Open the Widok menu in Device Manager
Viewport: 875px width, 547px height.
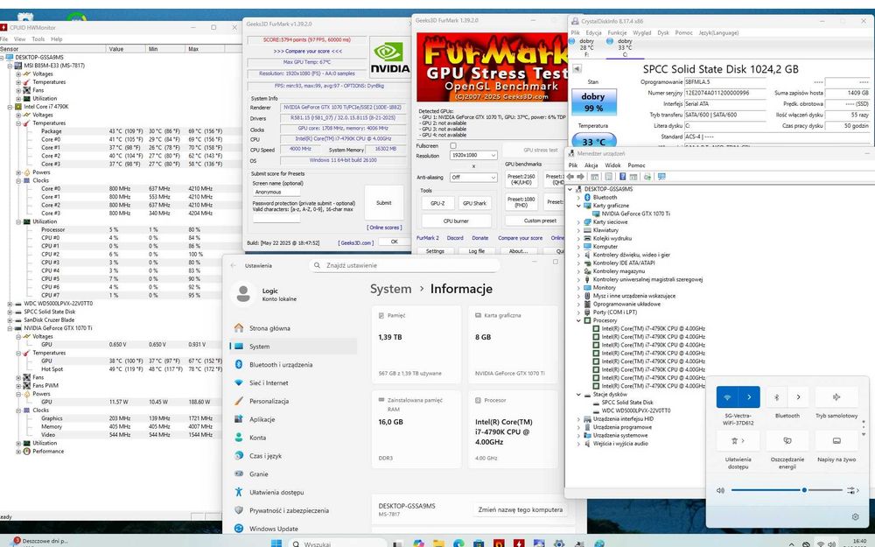click(612, 165)
